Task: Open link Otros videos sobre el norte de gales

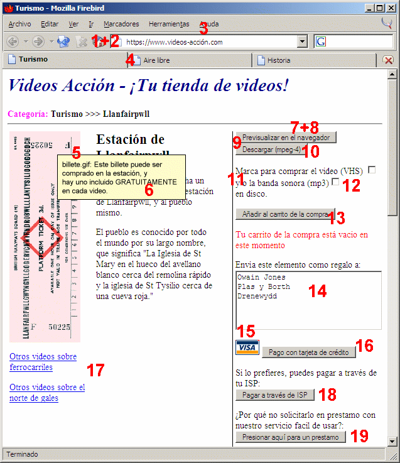Action: (x=47, y=393)
